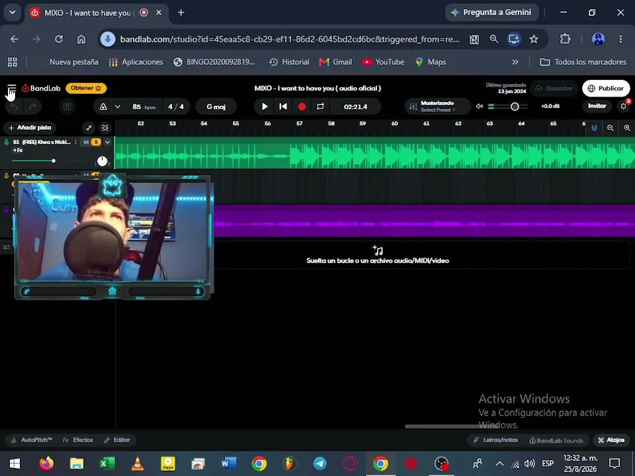This screenshot has width=635, height=476.
Task: Start recording with the red record button
Action: pos(302,106)
